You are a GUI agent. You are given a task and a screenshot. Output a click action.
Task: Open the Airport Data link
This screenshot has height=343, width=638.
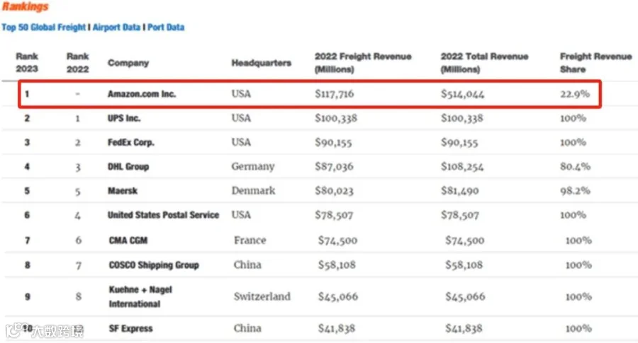click(116, 27)
